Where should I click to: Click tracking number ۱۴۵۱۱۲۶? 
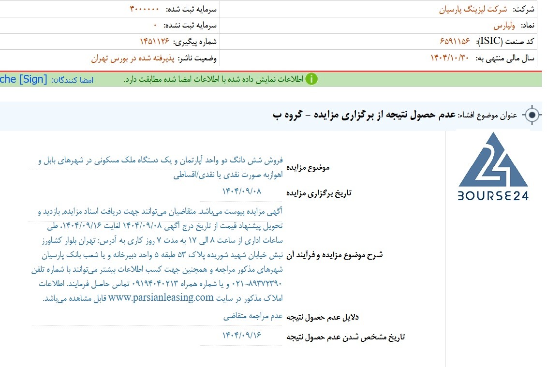coord(155,41)
